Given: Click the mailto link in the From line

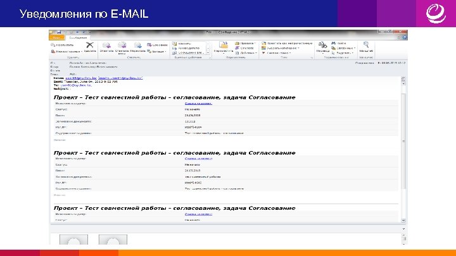Looking at the screenshot, I should tap(120, 78).
